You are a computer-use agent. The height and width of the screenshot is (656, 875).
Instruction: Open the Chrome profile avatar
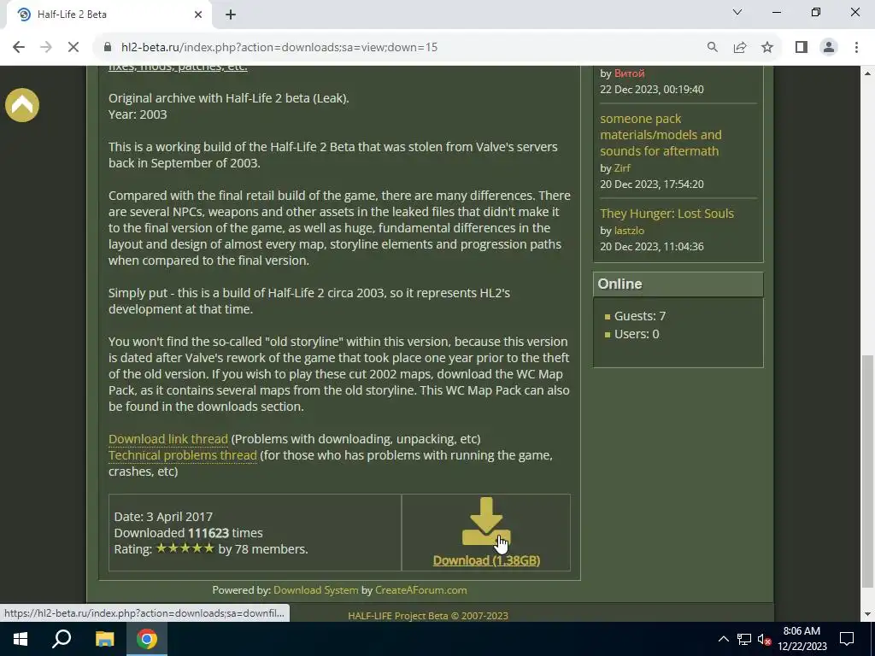tap(829, 48)
